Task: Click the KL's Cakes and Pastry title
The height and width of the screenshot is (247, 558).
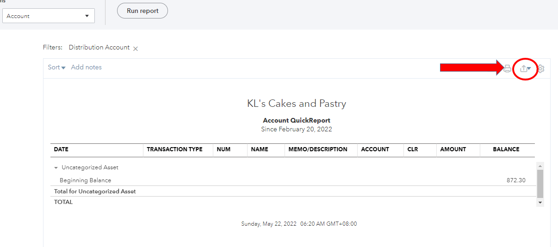Action: pos(297,104)
